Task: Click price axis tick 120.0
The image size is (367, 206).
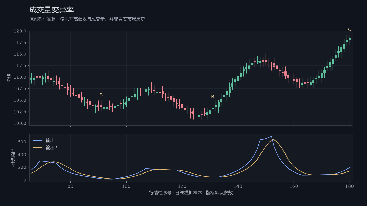Action: coord(20,31)
